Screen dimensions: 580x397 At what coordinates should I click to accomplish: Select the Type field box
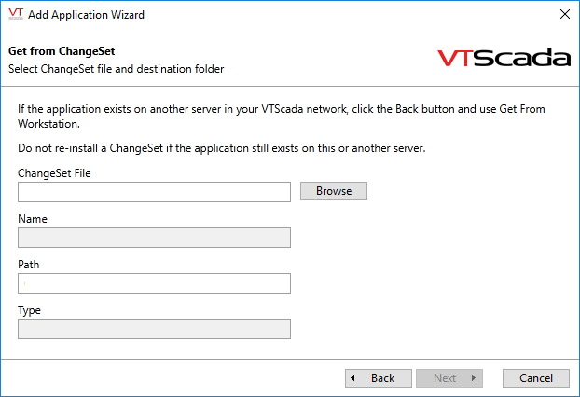(x=154, y=329)
